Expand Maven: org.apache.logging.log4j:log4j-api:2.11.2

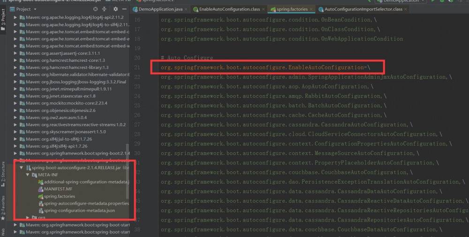click(15, 17)
